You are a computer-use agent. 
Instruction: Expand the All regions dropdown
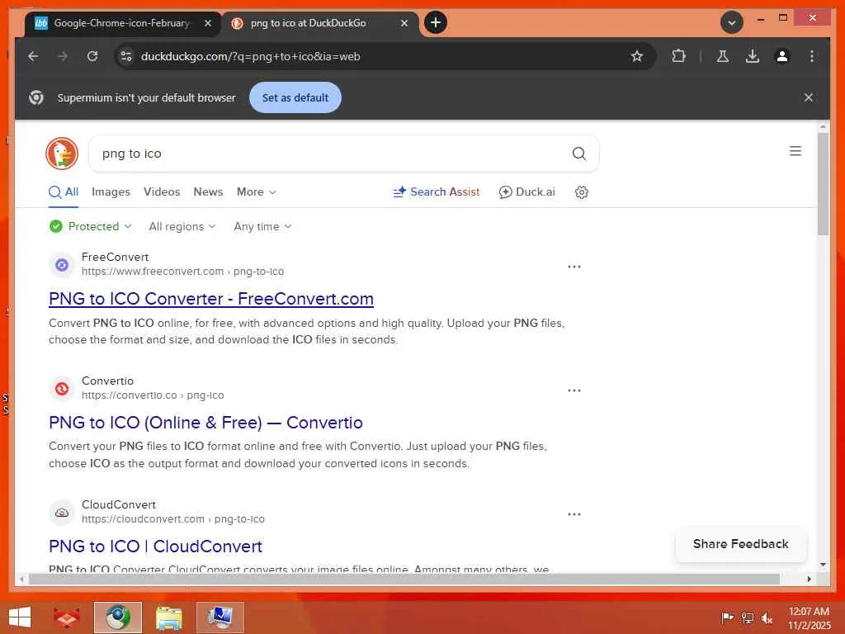[x=182, y=226]
